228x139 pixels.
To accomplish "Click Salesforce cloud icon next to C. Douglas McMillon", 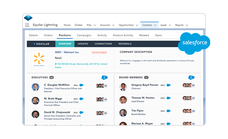I will click(x=81, y=85).
